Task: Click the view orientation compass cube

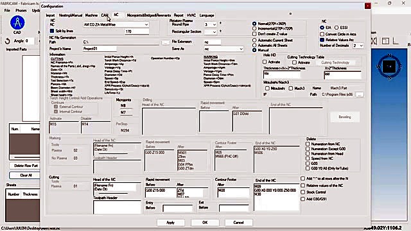Action: click(x=389, y=67)
